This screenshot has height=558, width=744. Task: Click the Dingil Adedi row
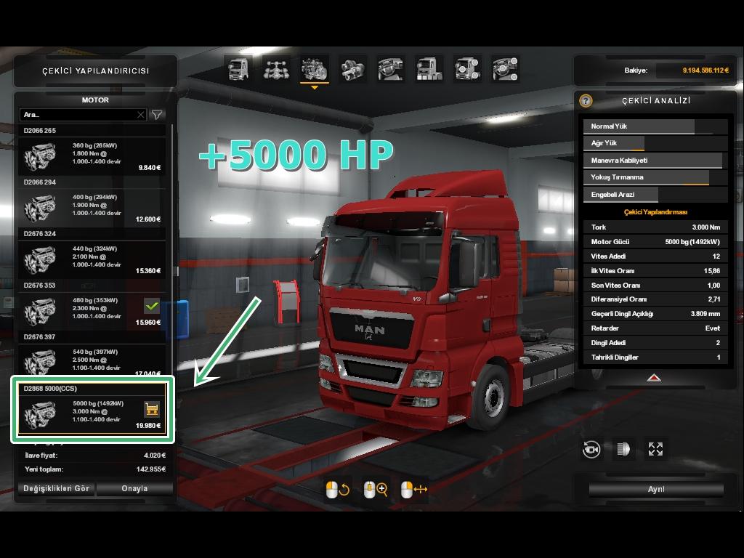(x=655, y=343)
